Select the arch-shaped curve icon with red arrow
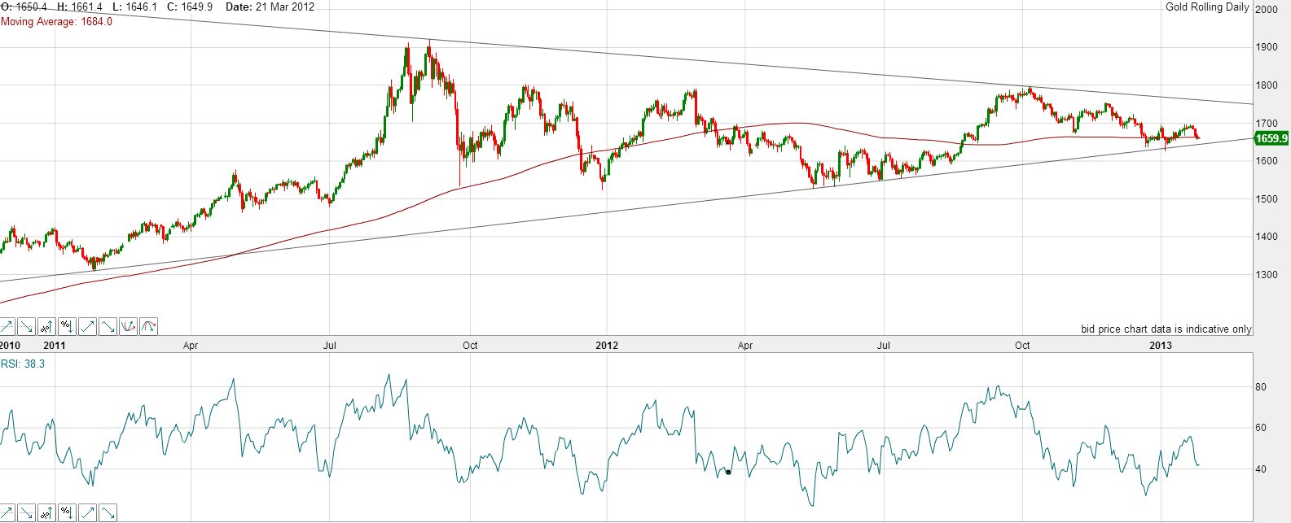Screen dimensions: 1291x523 [148, 327]
